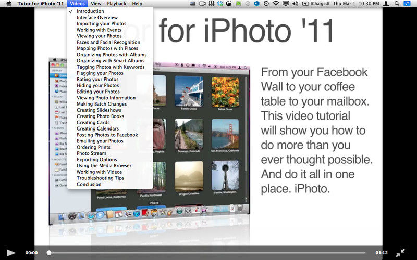The height and width of the screenshot is (260, 417).
Task: Open the volume menu bar icon
Action: tap(295, 4)
